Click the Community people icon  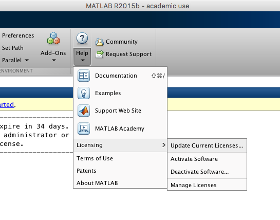click(100, 42)
